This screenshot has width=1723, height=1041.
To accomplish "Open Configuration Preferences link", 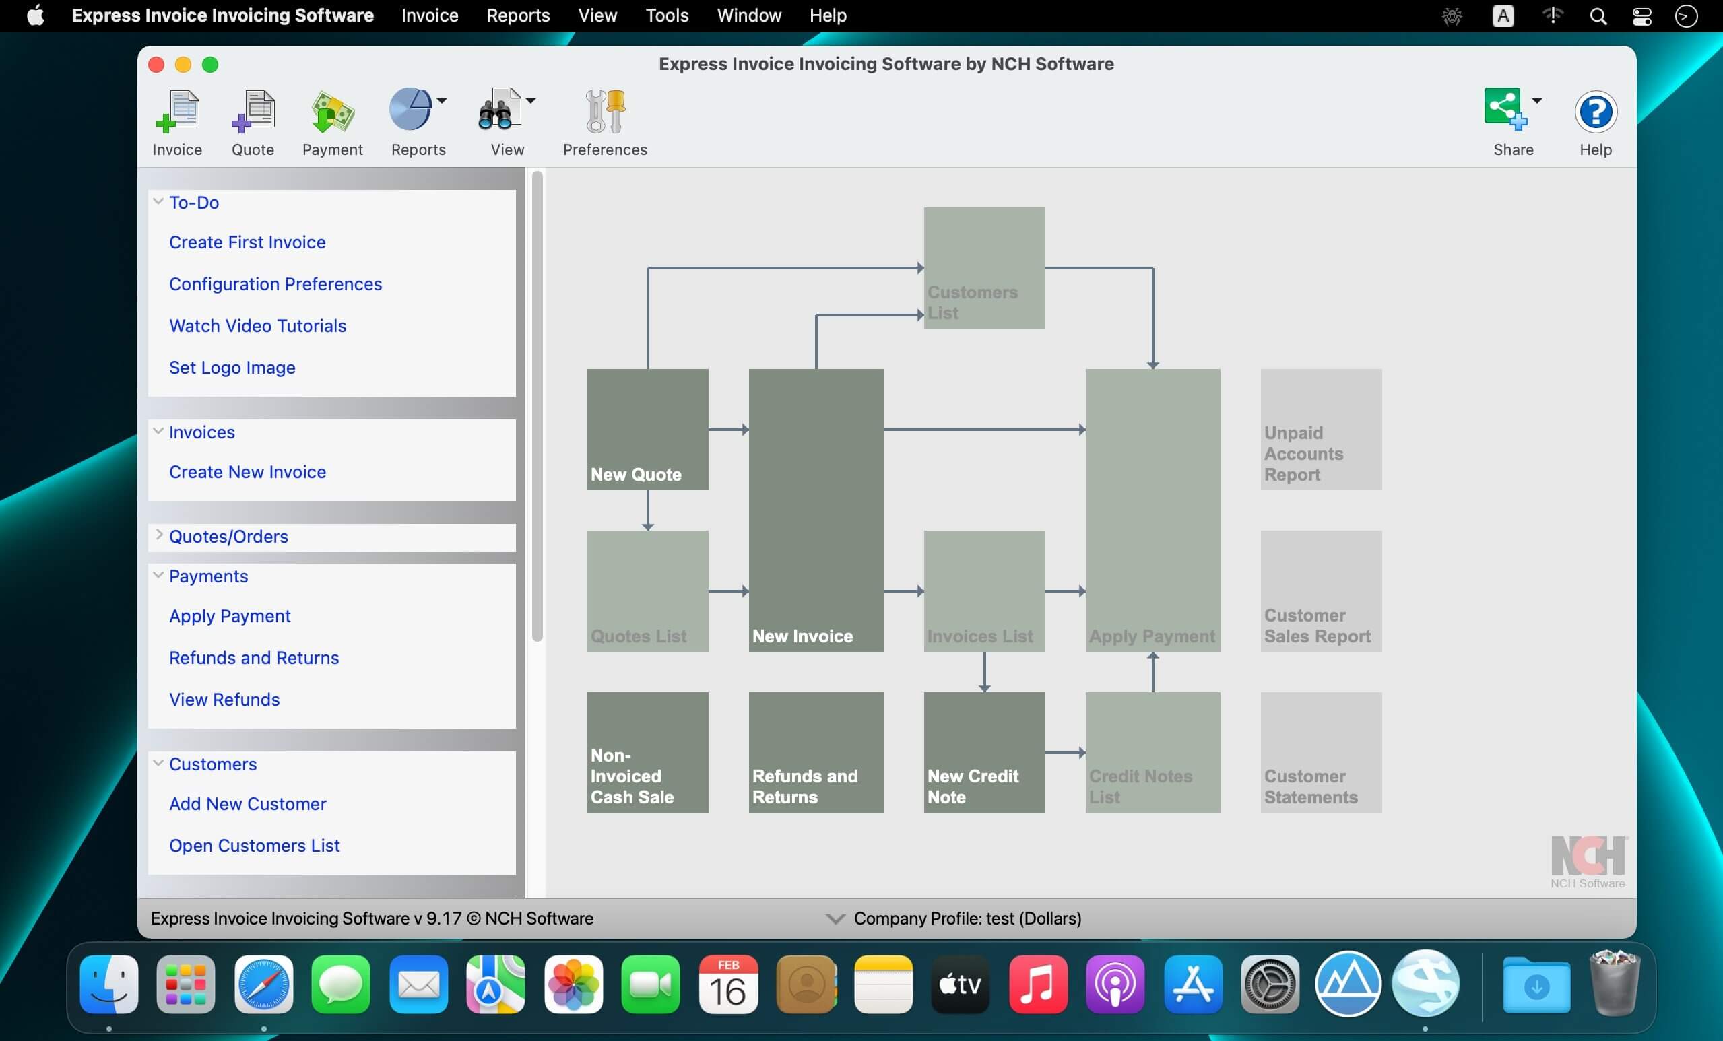I will click(x=275, y=285).
